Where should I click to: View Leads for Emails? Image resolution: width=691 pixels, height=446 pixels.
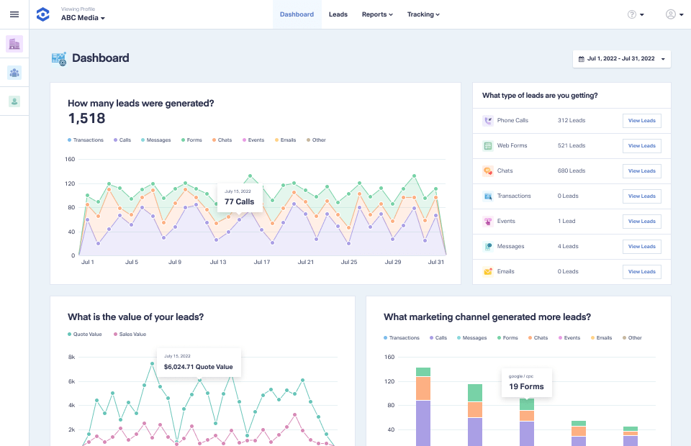[641, 272]
